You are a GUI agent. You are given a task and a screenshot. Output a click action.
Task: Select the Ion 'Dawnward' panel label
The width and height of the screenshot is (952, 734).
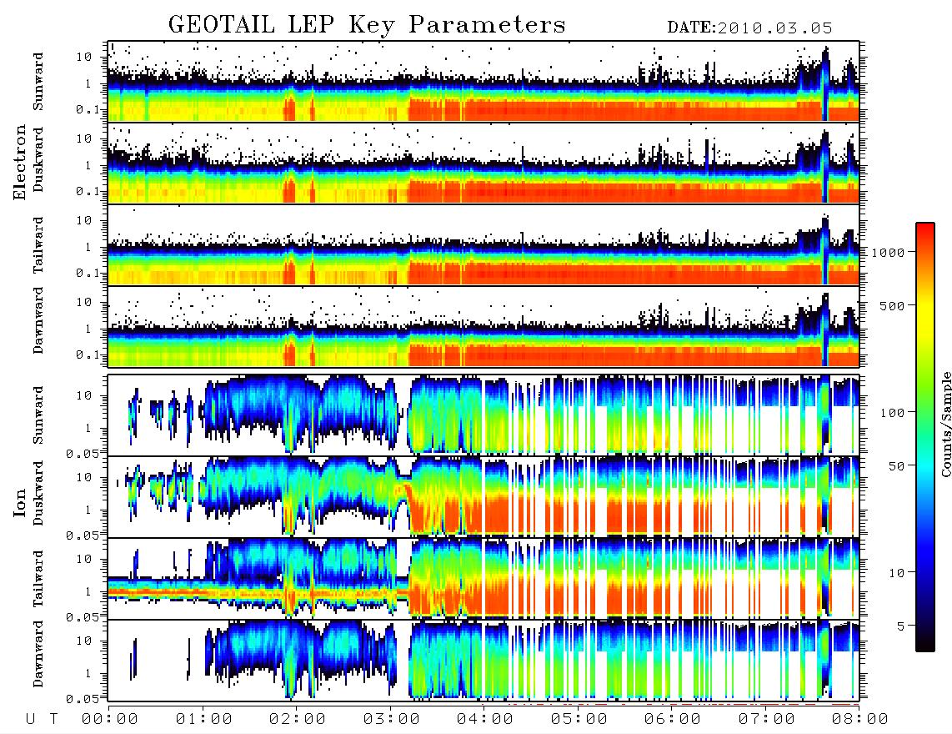pyautogui.click(x=38, y=654)
